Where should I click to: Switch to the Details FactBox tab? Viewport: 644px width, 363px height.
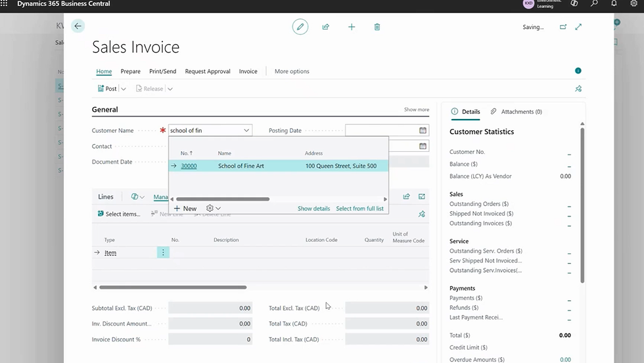point(466,111)
